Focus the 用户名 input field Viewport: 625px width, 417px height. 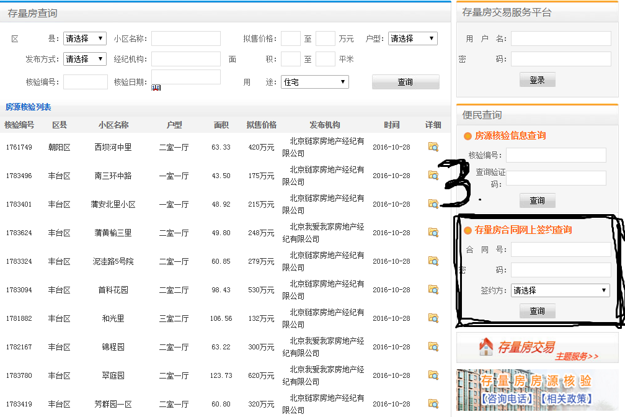click(x=561, y=38)
